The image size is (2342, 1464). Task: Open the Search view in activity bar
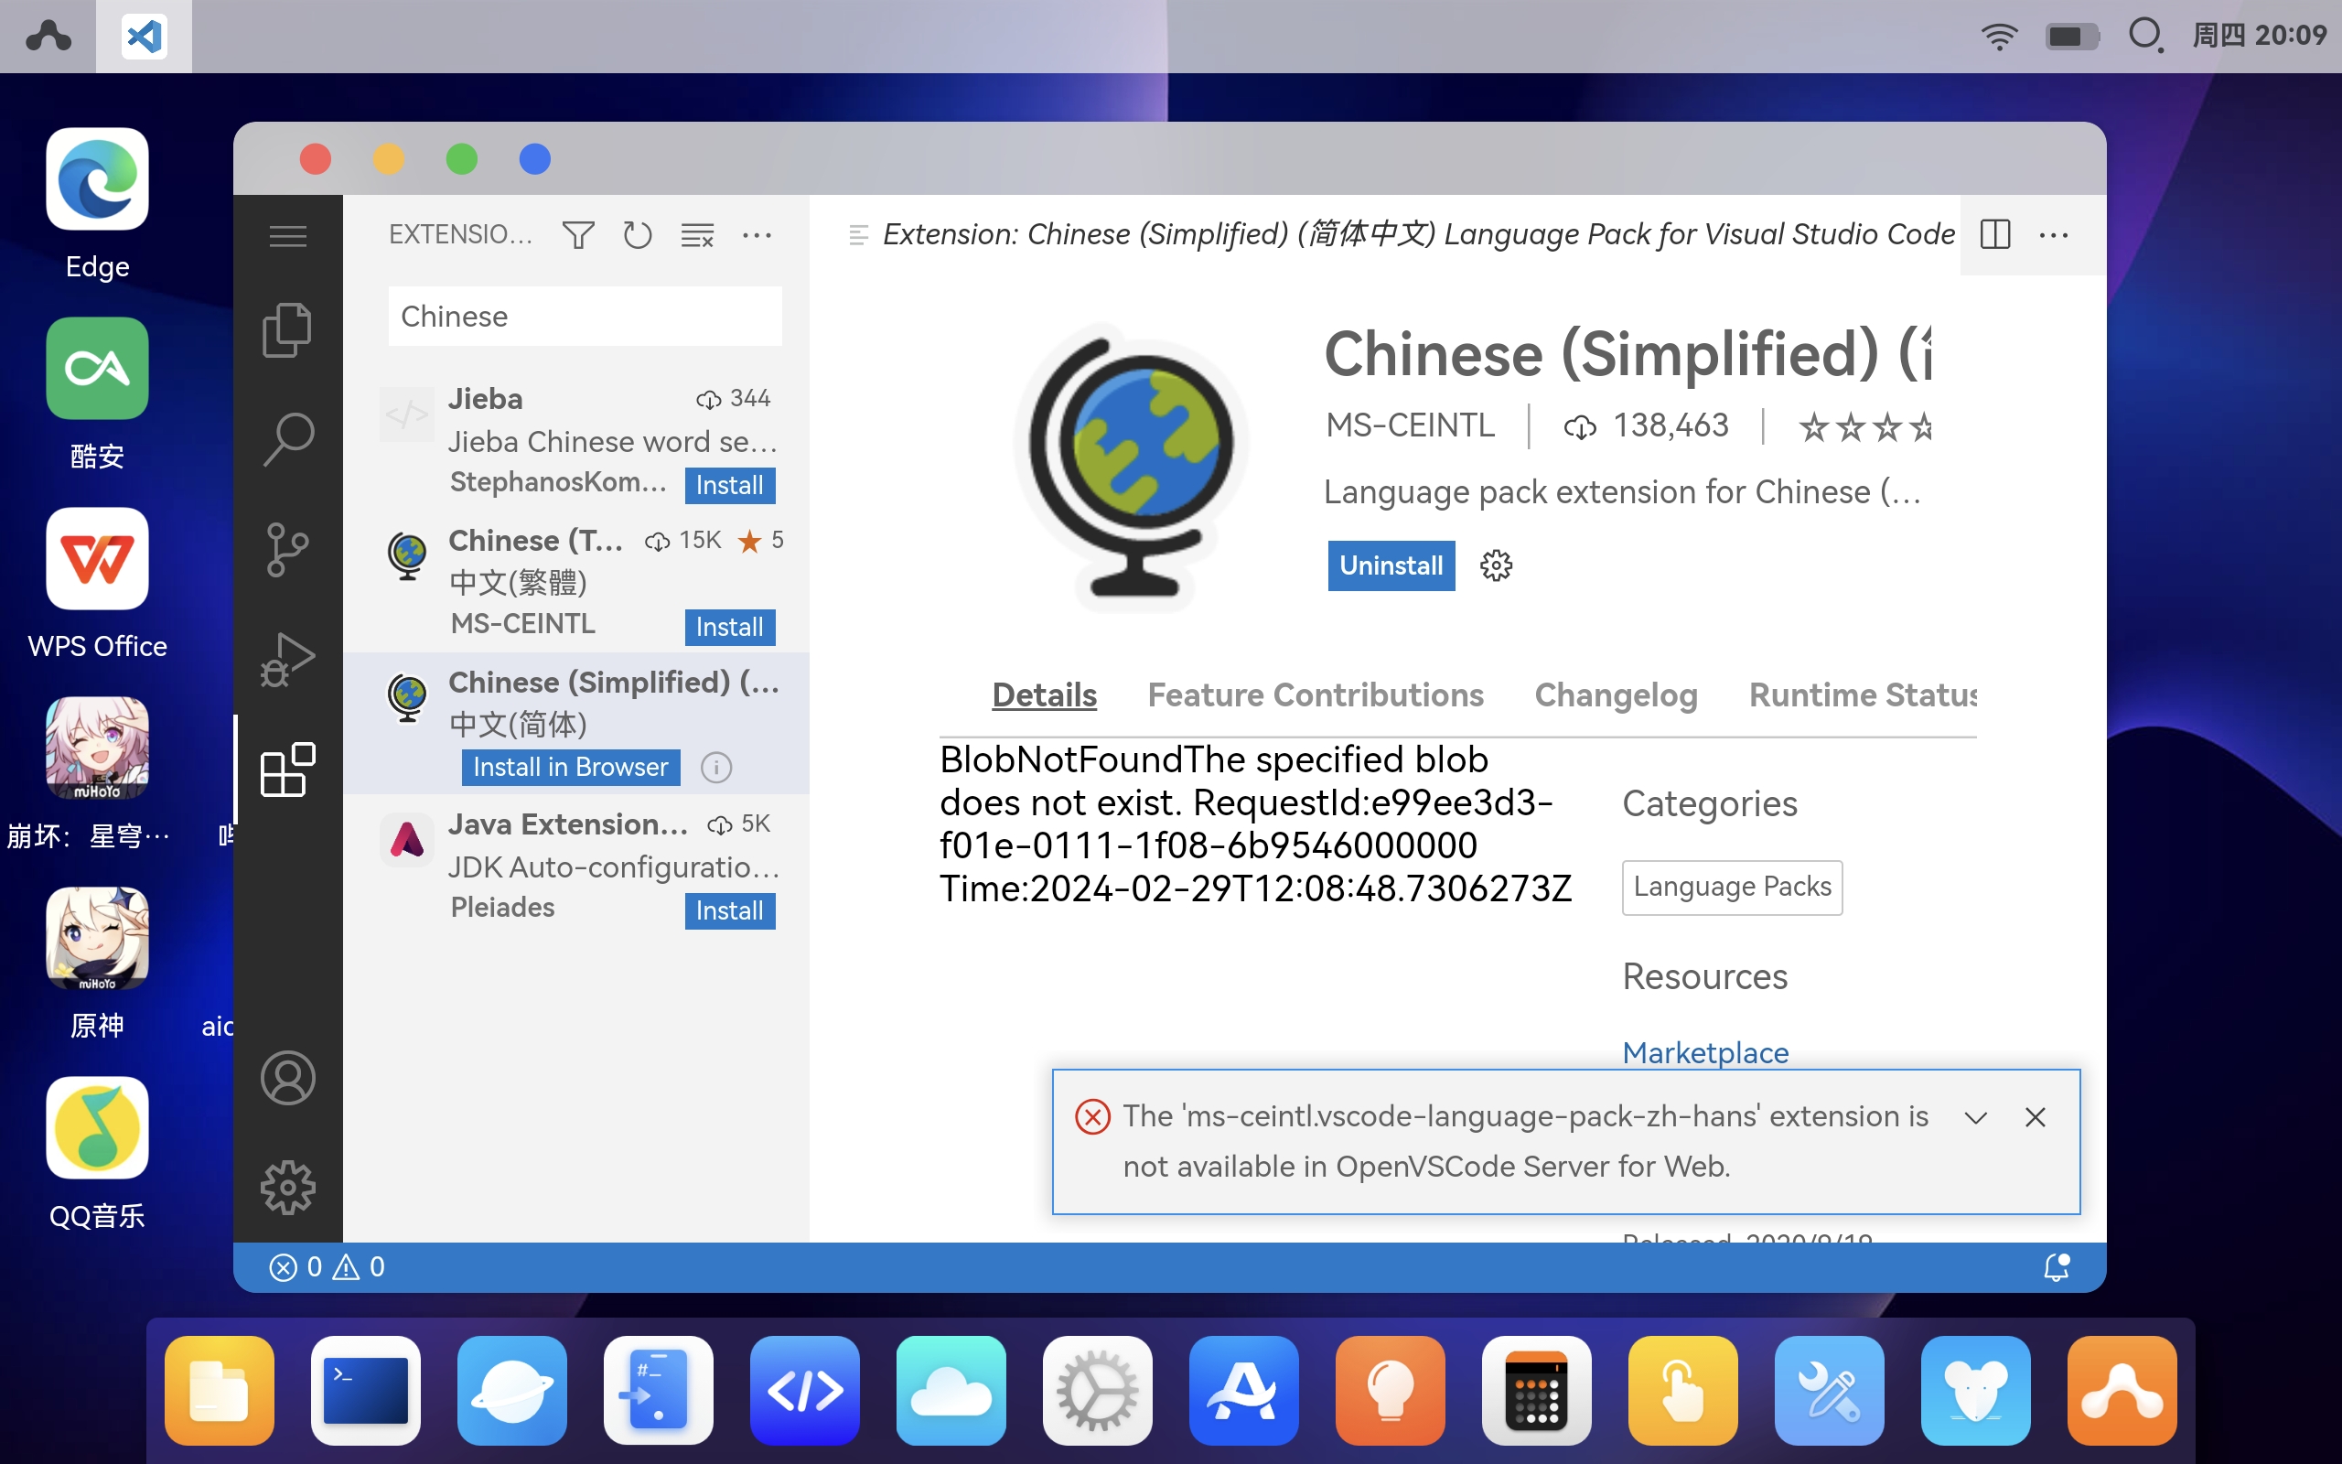tap(287, 440)
